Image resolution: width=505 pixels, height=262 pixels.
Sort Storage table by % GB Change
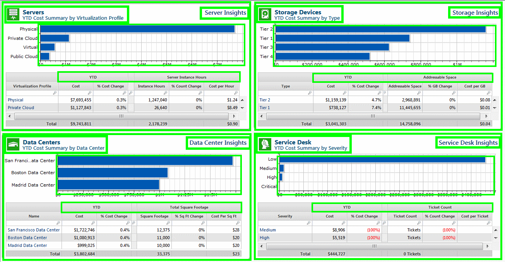click(440, 86)
